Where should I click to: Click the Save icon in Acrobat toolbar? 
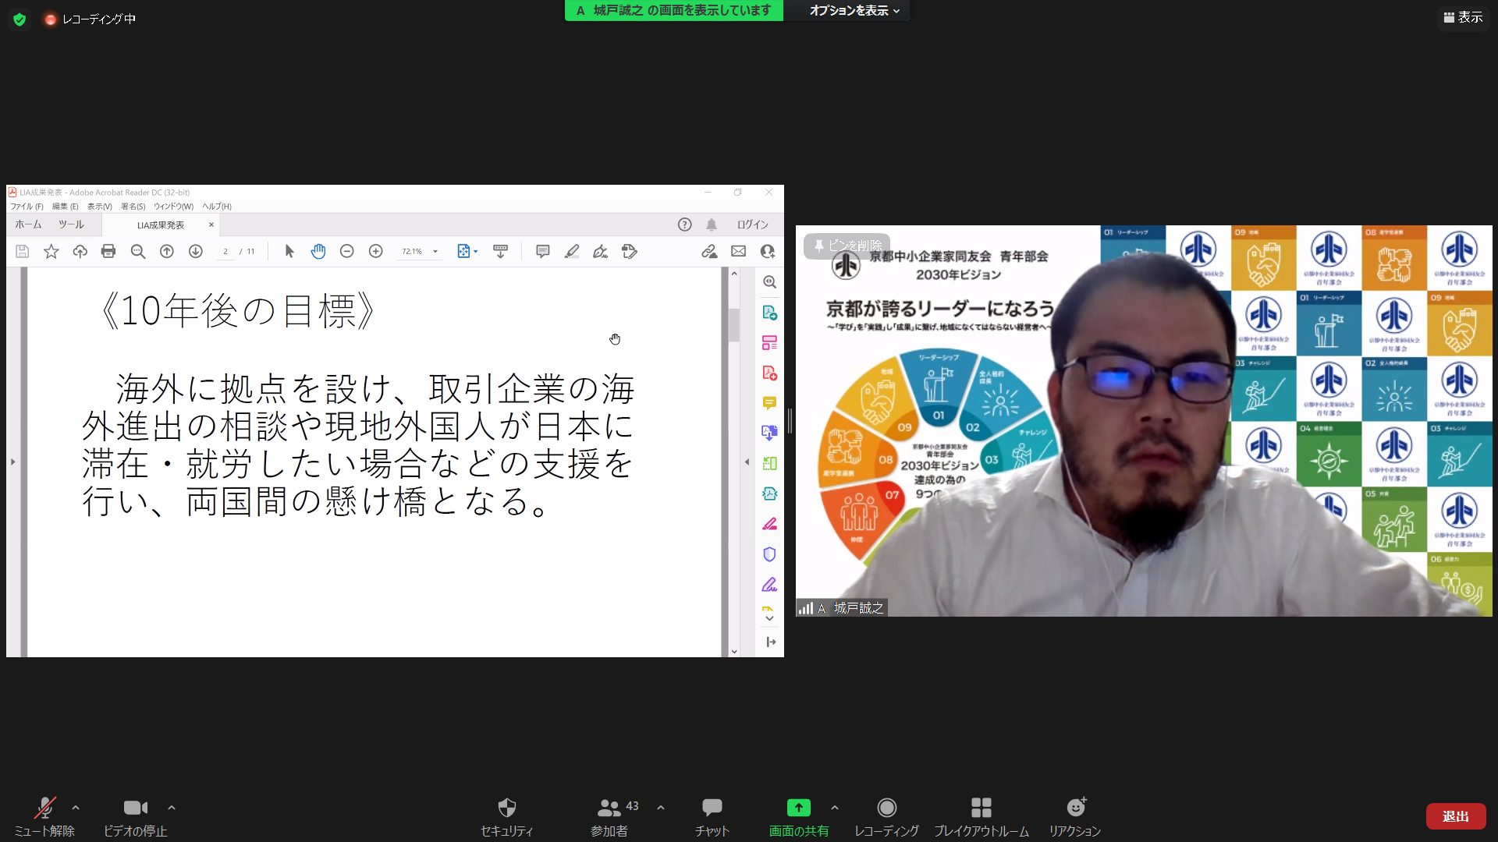coord(23,251)
